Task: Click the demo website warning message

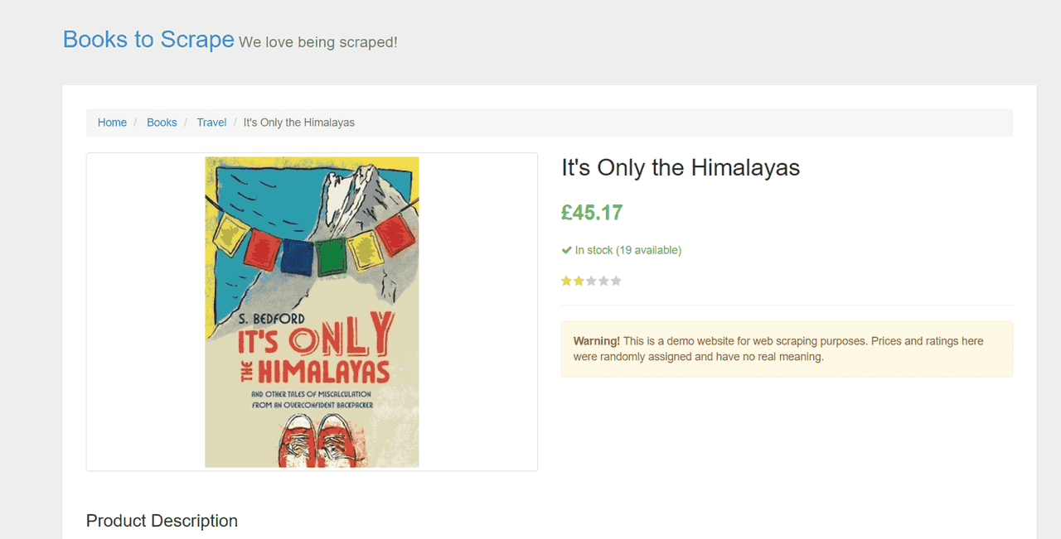Action: coord(787,349)
